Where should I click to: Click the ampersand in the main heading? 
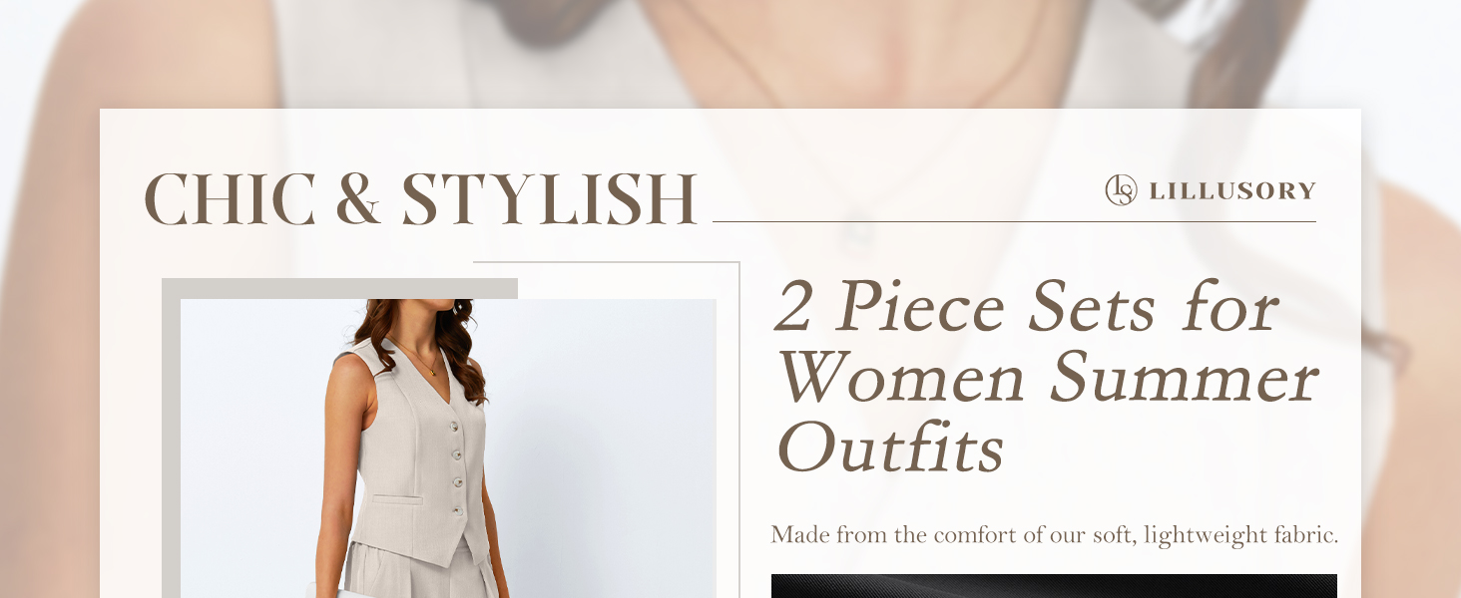[x=358, y=199]
